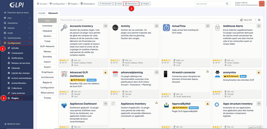The image size is (267, 129).
Task: Click the install icon for Accounts Inventory
Action: tap(105, 26)
